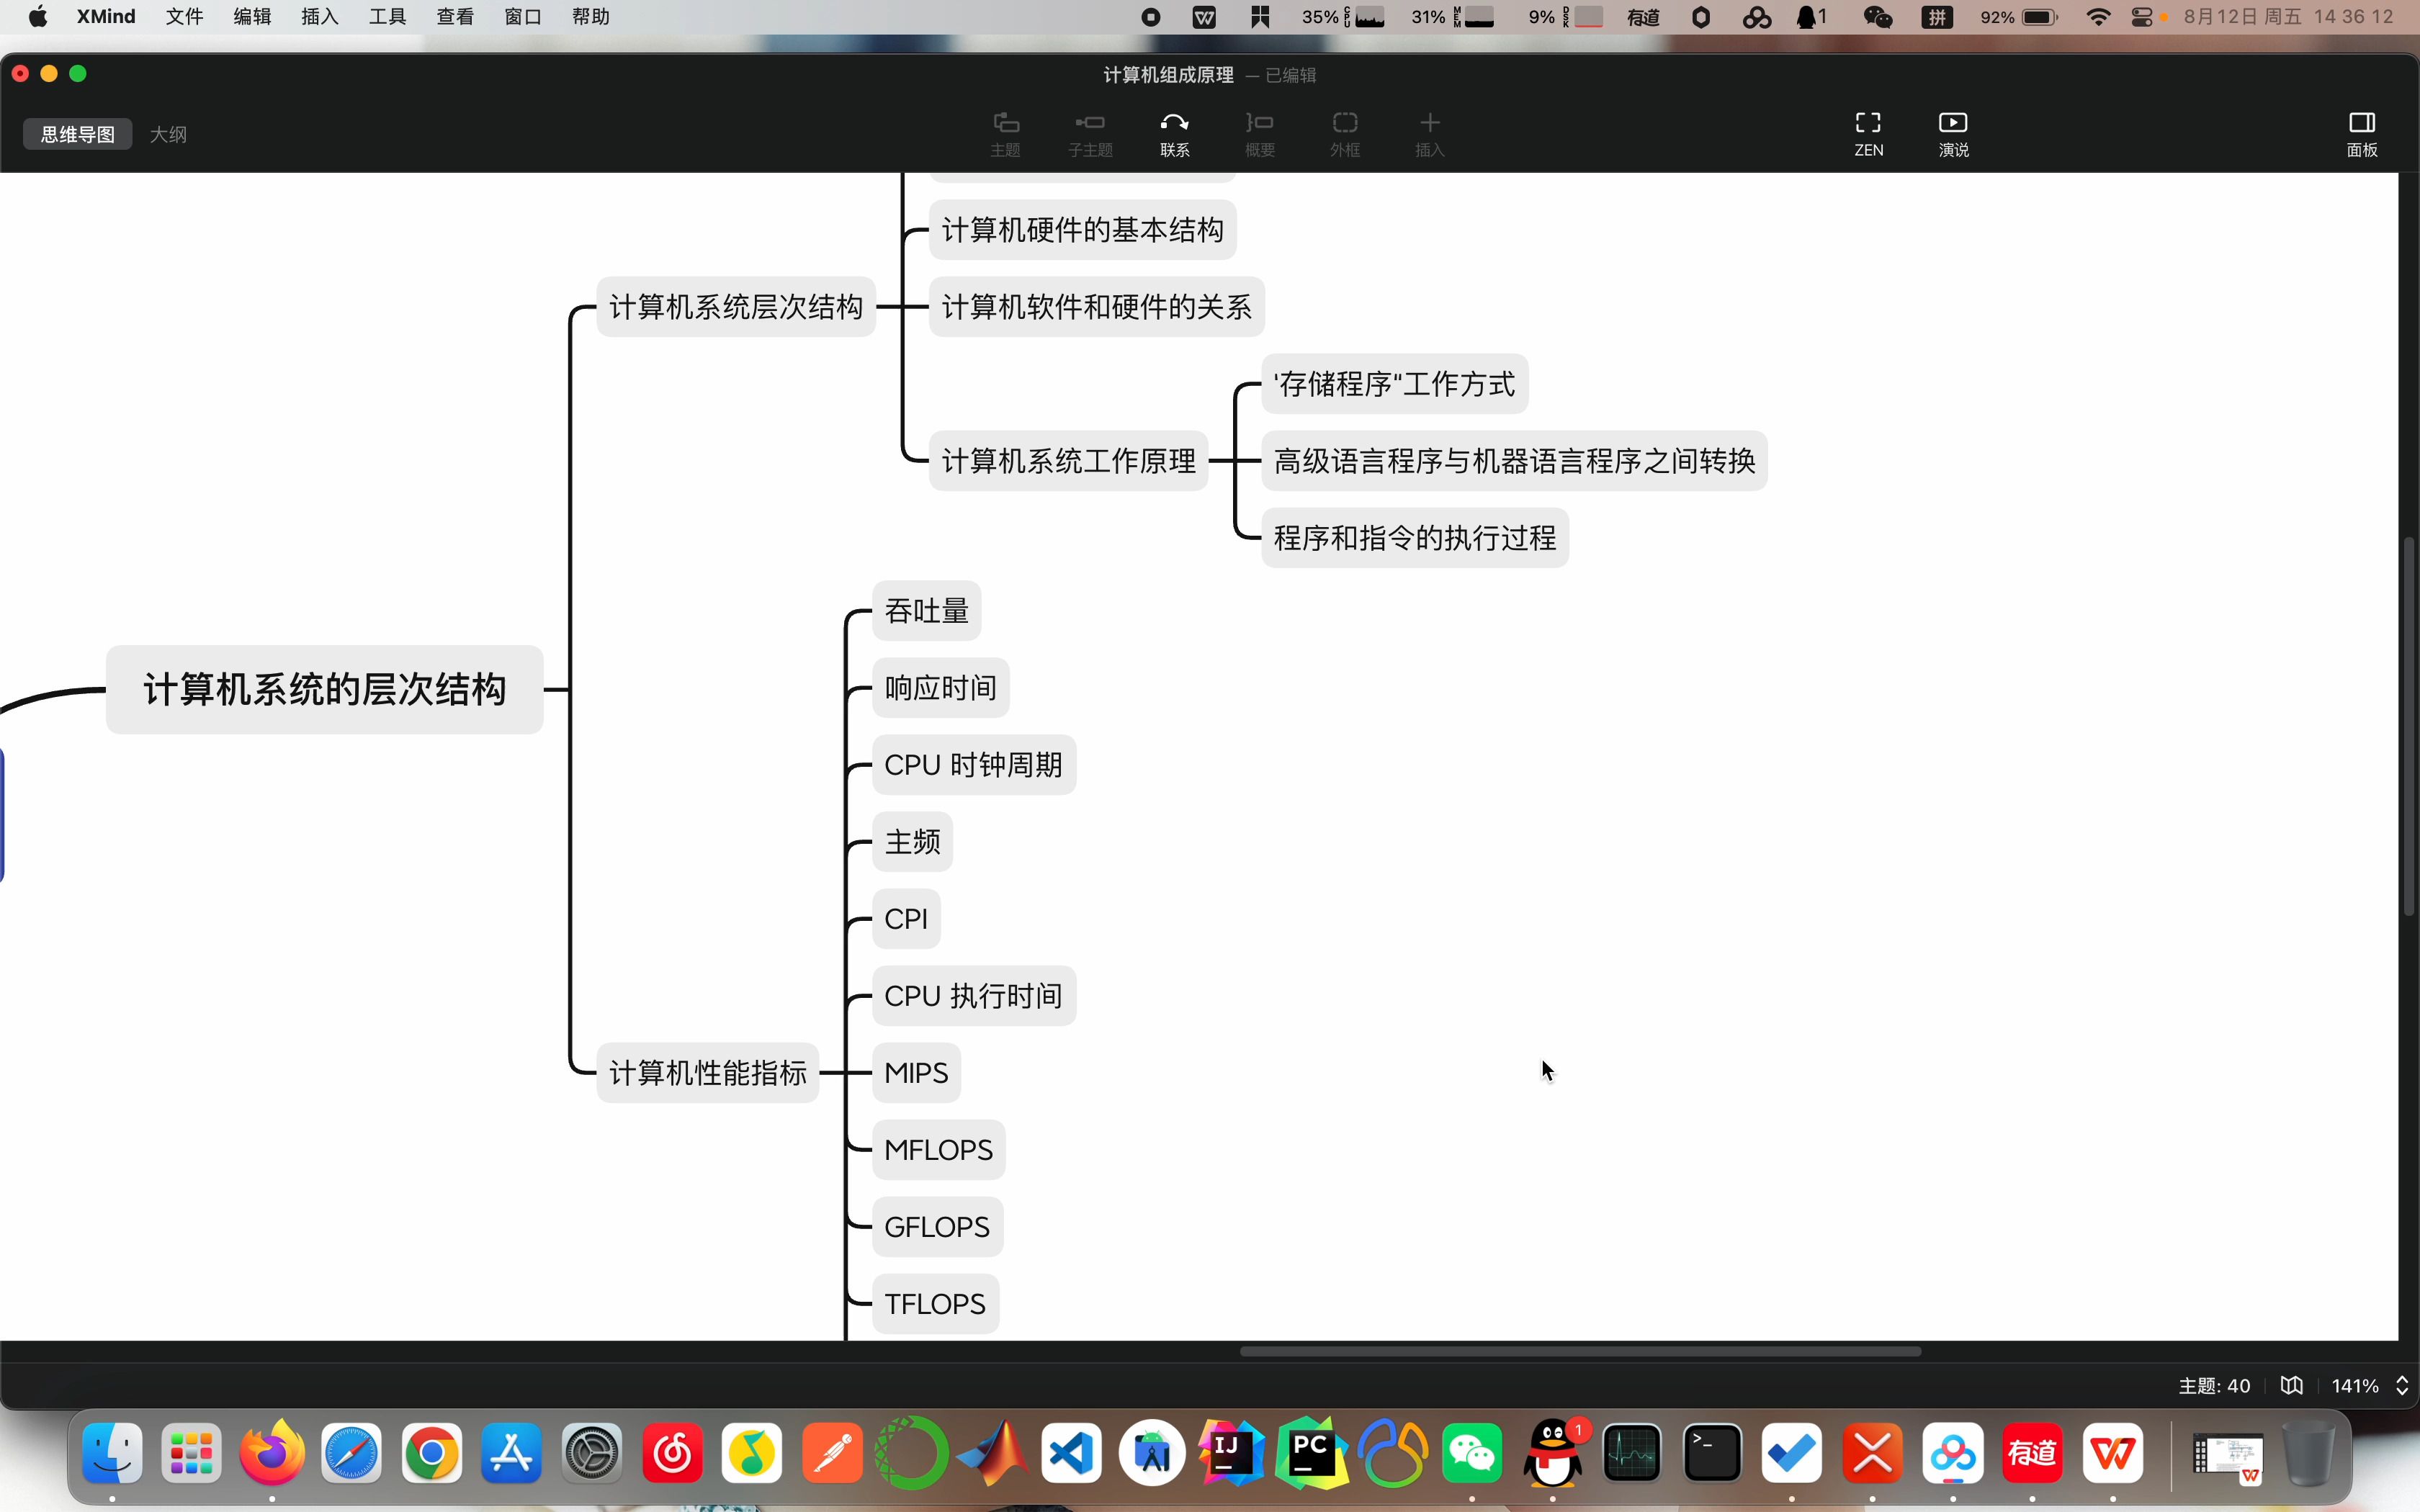
Task: Open WeChat from the Dock
Action: tap(1471, 1452)
